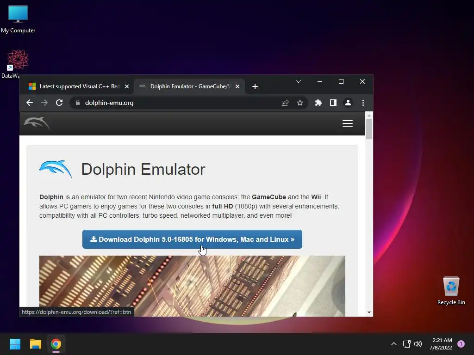Select the Recycle Bin desktop icon

(x=451, y=291)
